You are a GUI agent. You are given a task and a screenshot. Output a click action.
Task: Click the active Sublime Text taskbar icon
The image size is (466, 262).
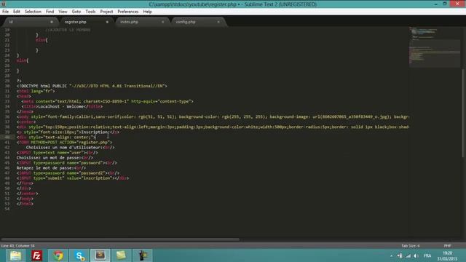coord(100,255)
